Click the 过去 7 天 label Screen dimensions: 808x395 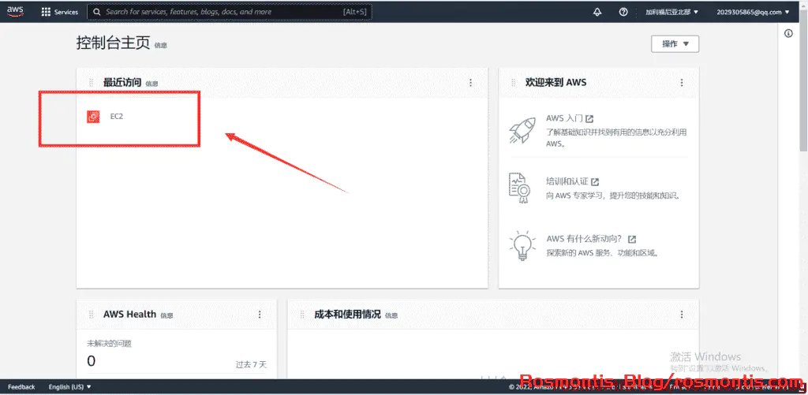[252, 364]
